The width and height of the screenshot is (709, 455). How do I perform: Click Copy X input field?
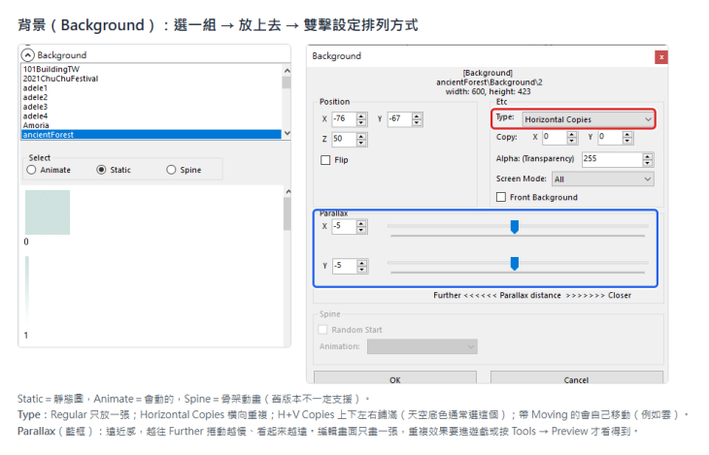pyautogui.click(x=555, y=137)
